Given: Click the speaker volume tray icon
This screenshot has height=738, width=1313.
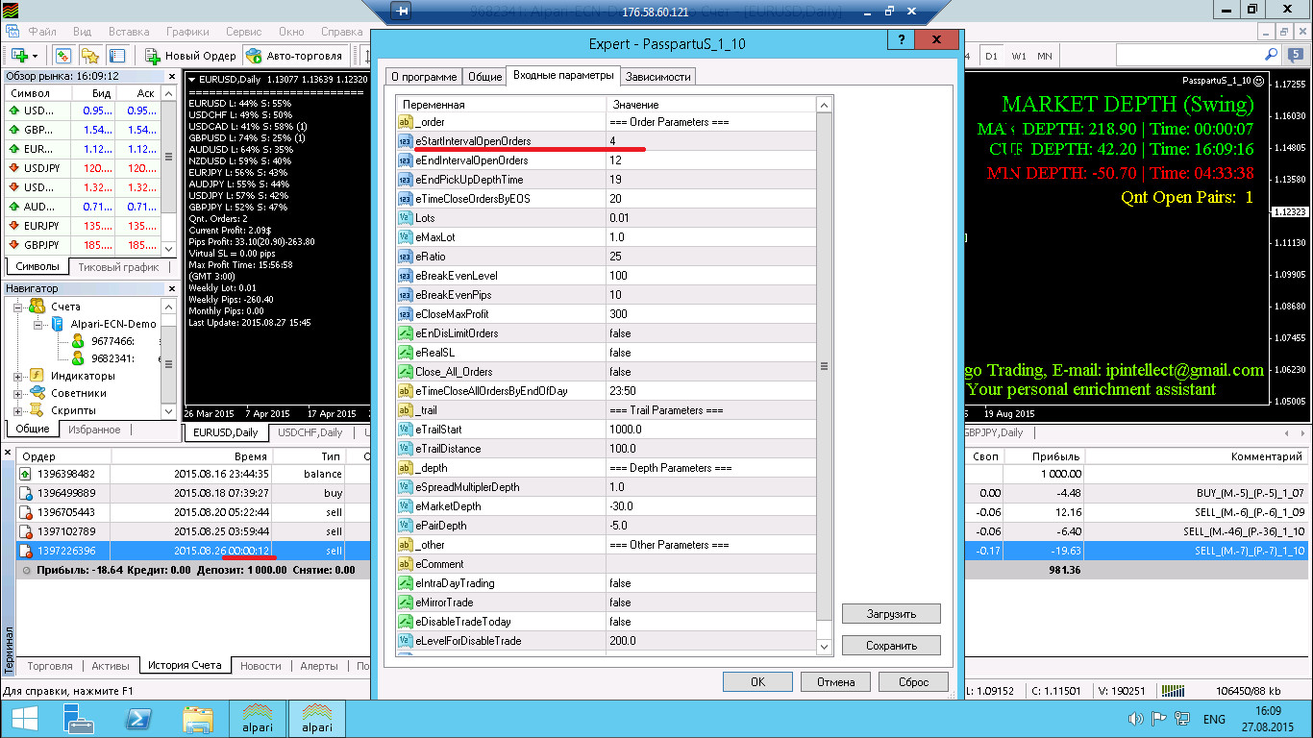Looking at the screenshot, I should point(1135,719).
